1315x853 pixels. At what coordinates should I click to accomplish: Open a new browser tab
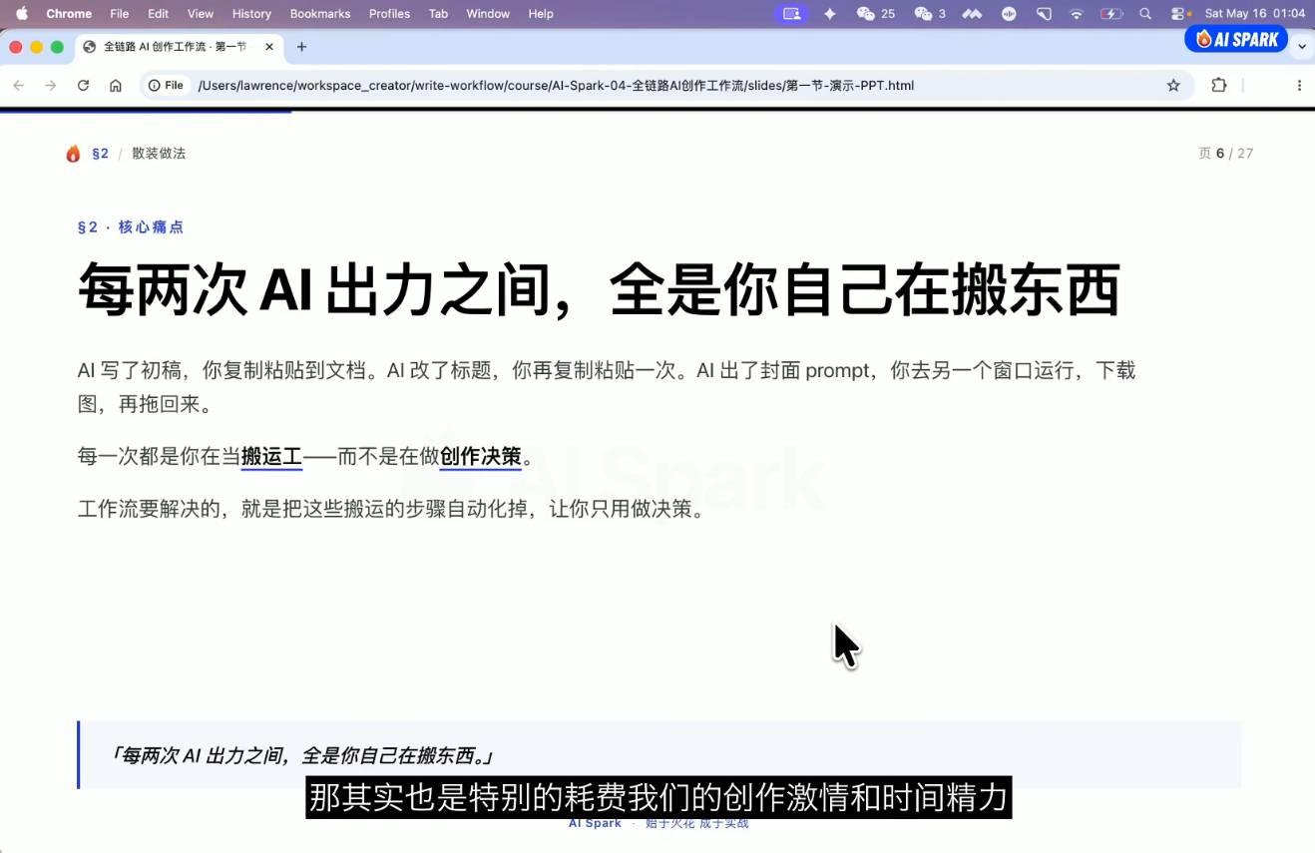(301, 47)
